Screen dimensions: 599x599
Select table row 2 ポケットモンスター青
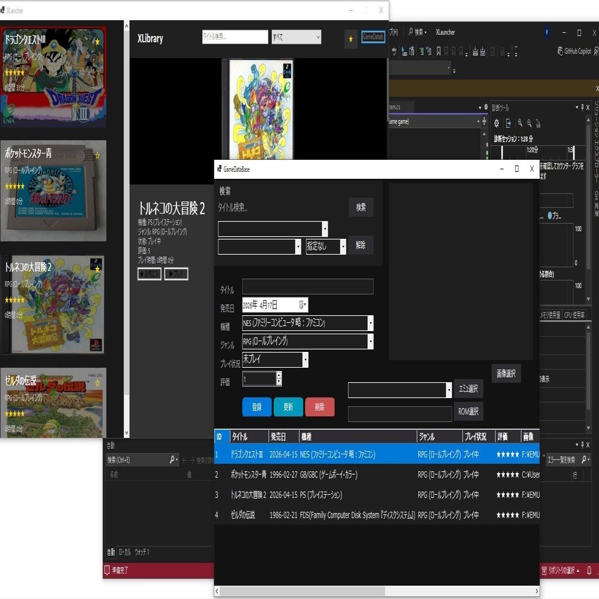pyautogui.click(x=377, y=475)
